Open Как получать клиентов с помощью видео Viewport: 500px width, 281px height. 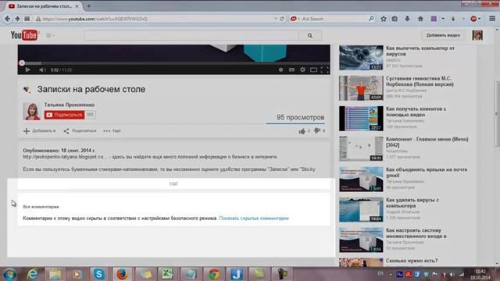coord(416,112)
